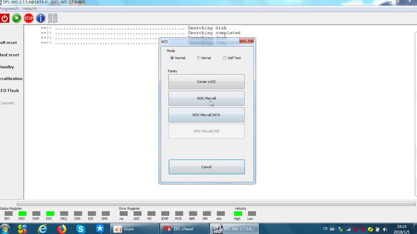Screen dimensions: 417x234
Task: Click the green play button in toolbar
Action: click(x=17, y=18)
